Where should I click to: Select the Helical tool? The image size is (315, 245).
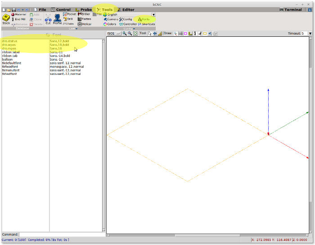coord(85,24)
